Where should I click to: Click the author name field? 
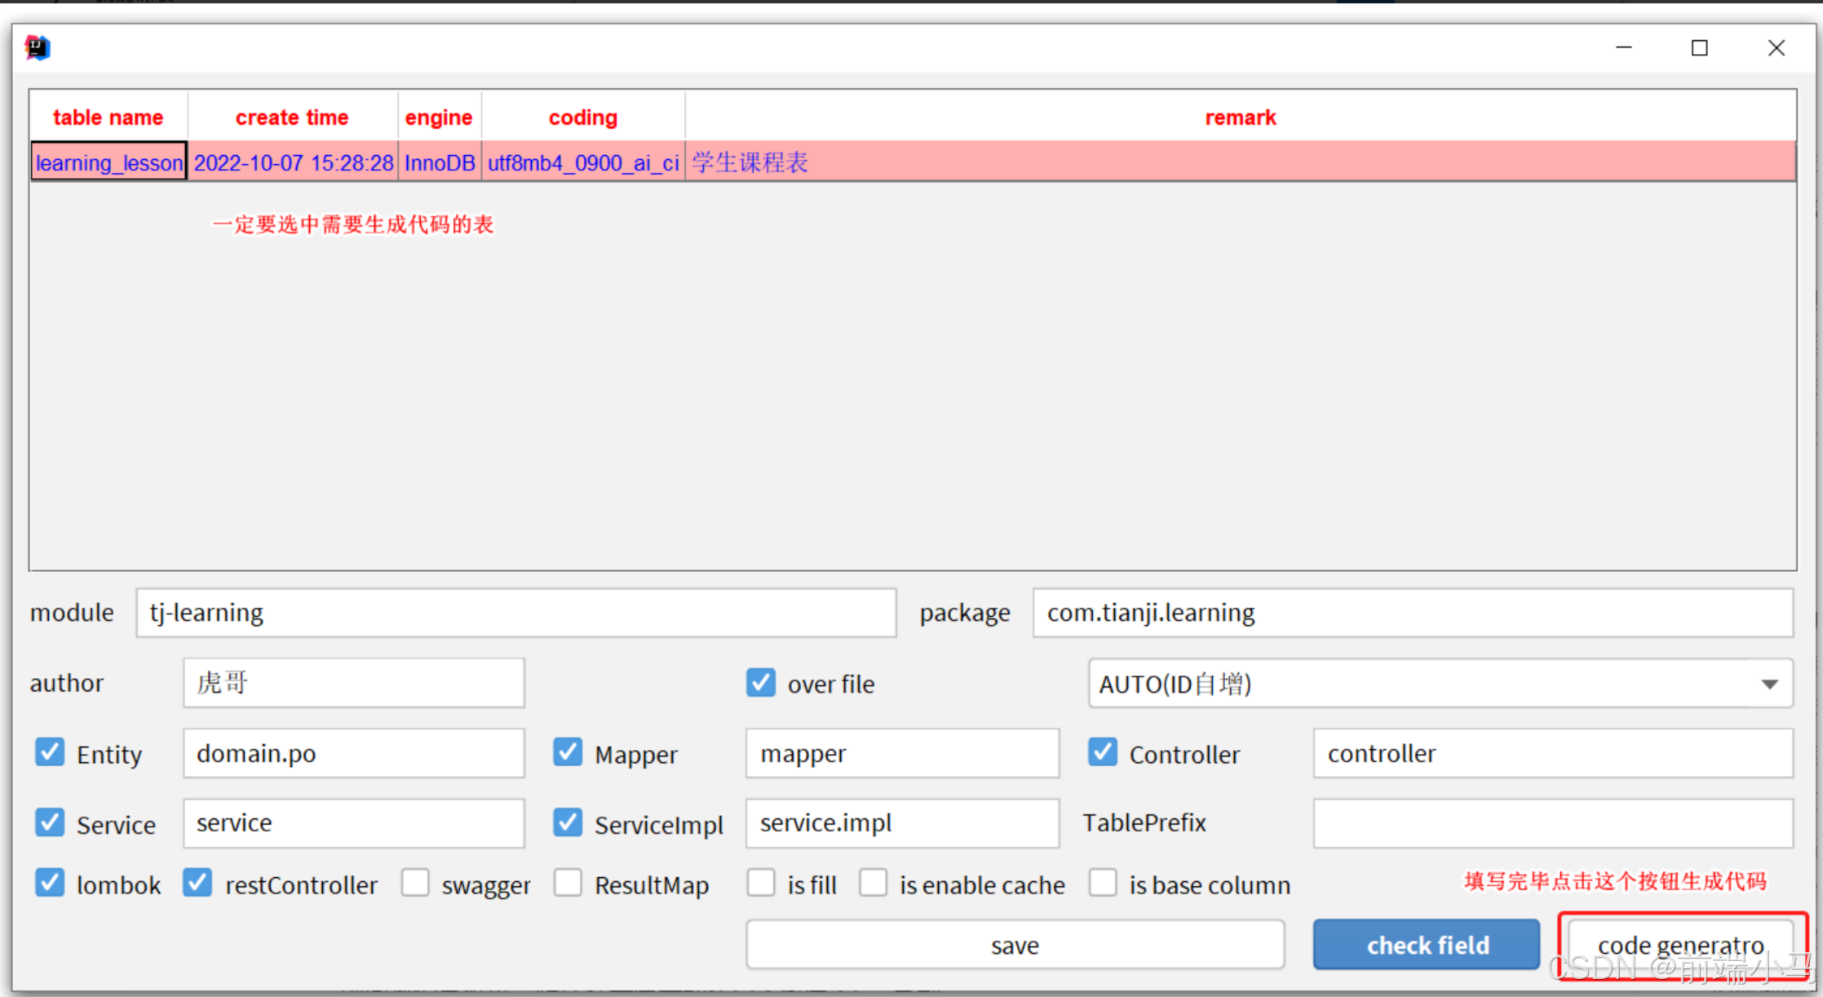pyautogui.click(x=353, y=683)
